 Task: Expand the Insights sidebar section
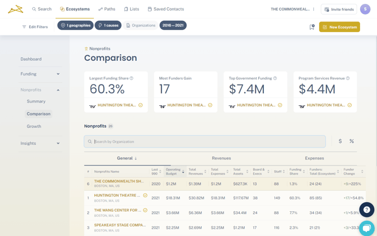(58, 144)
